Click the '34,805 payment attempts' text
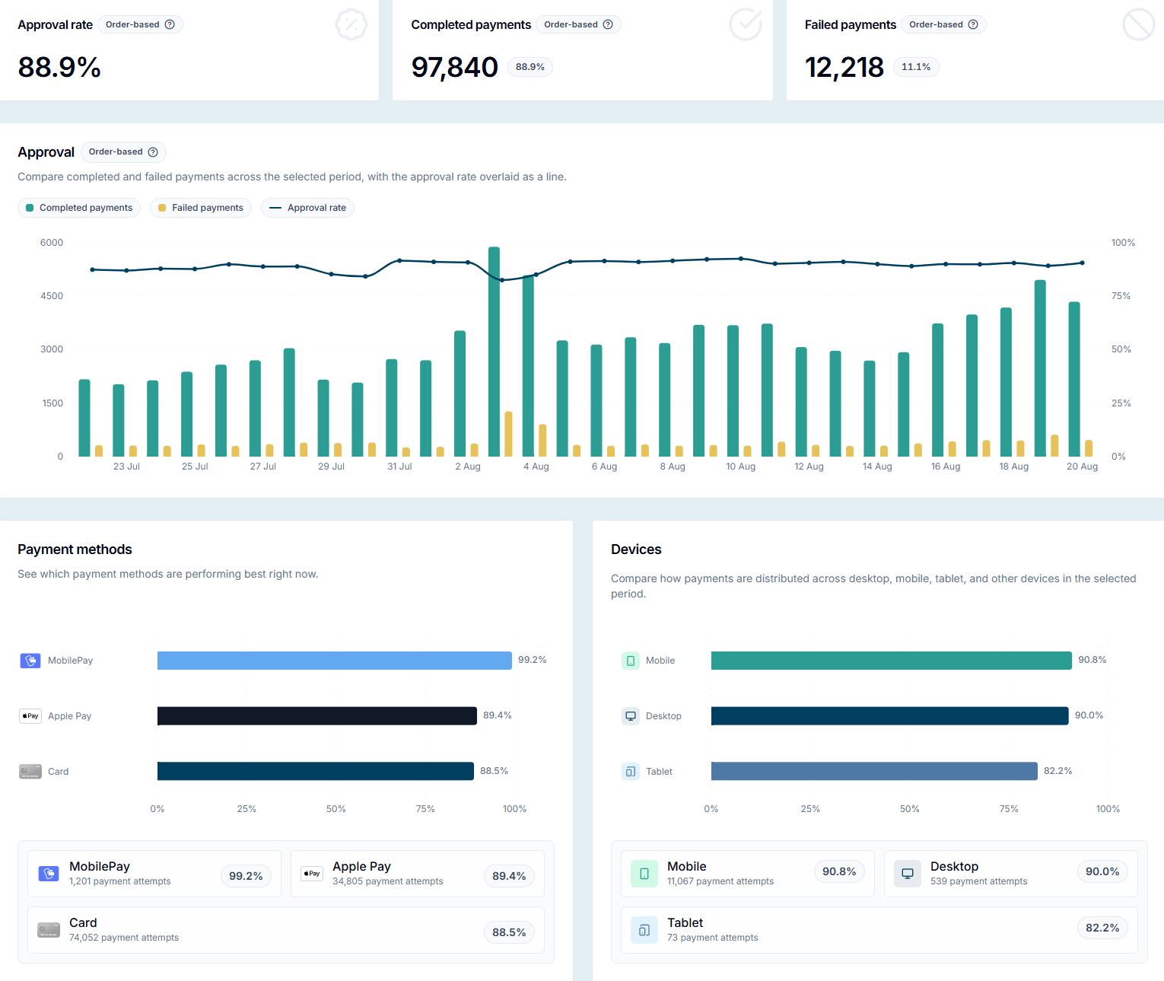The image size is (1164, 981). point(388,882)
